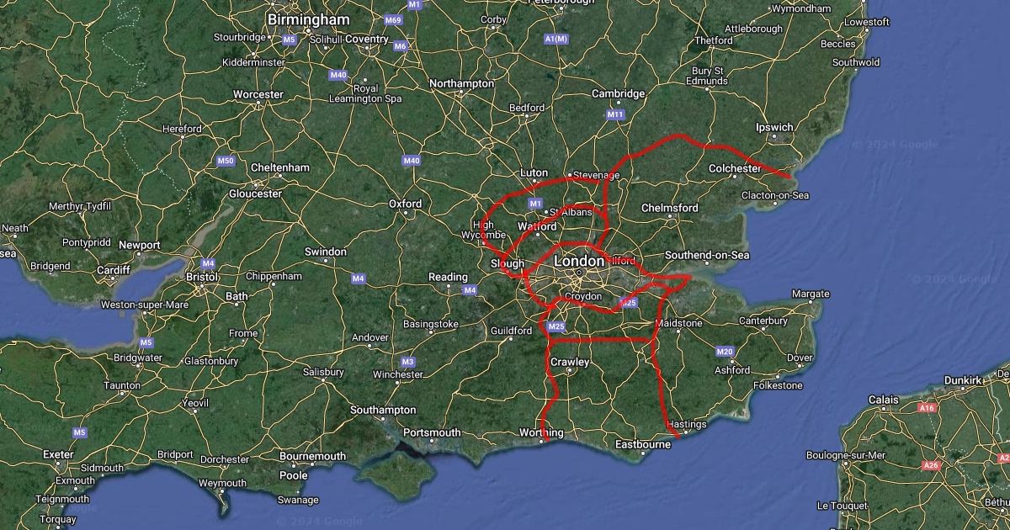Click the A26 road shield in France

click(931, 464)
